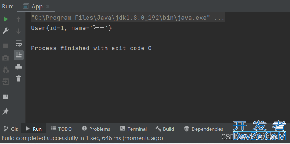The height and width of the screenshot is (144, 290).
Task: Click the camera thread dump icon
Action: 5,58
